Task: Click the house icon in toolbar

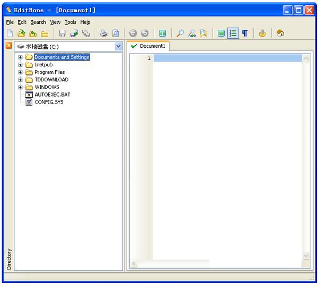Action: [280, 33]
